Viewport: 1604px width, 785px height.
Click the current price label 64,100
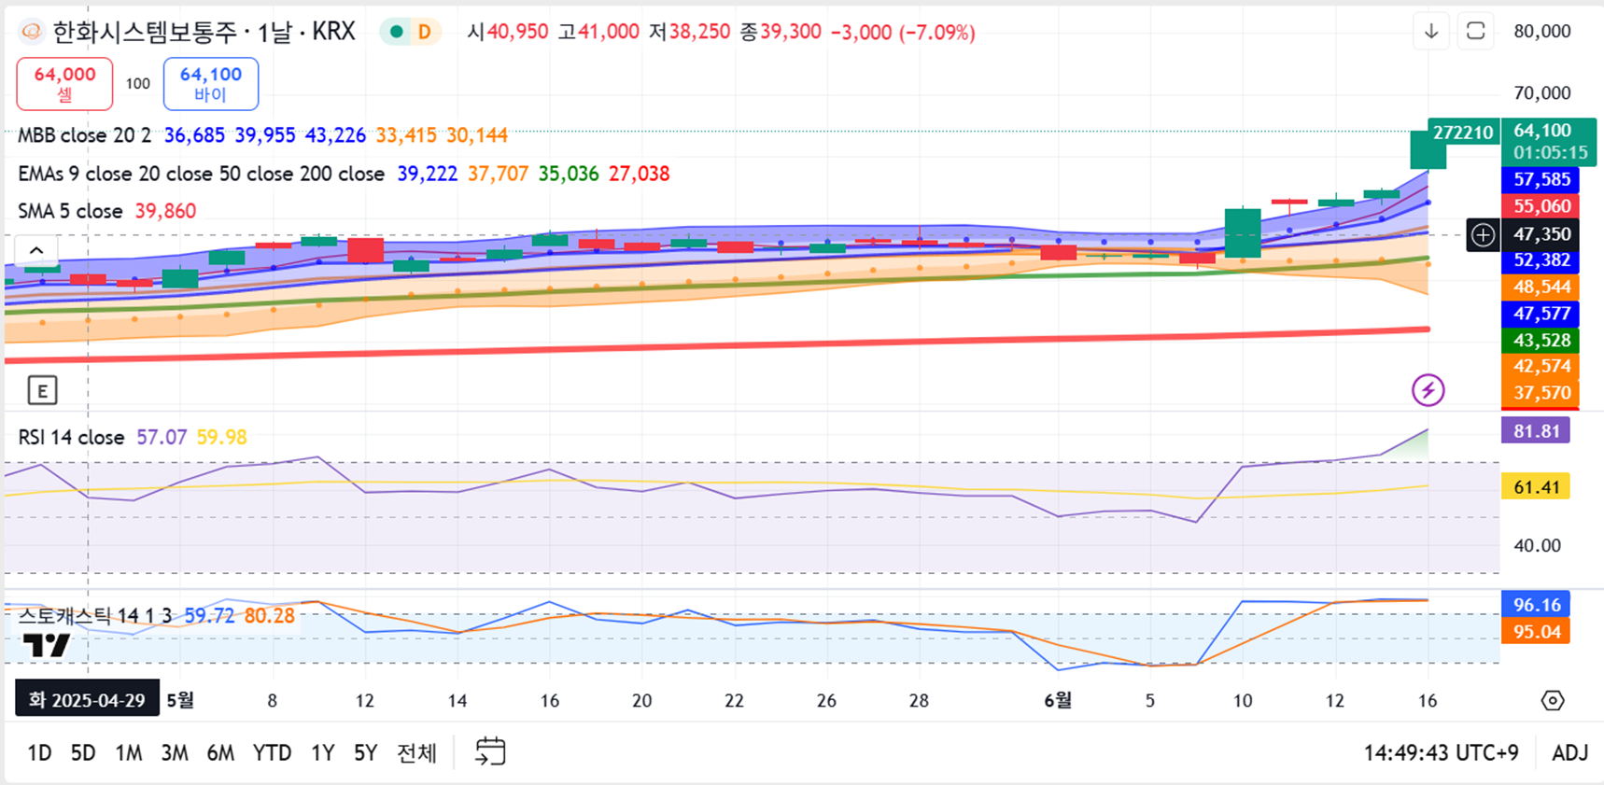pos(1542,131)
